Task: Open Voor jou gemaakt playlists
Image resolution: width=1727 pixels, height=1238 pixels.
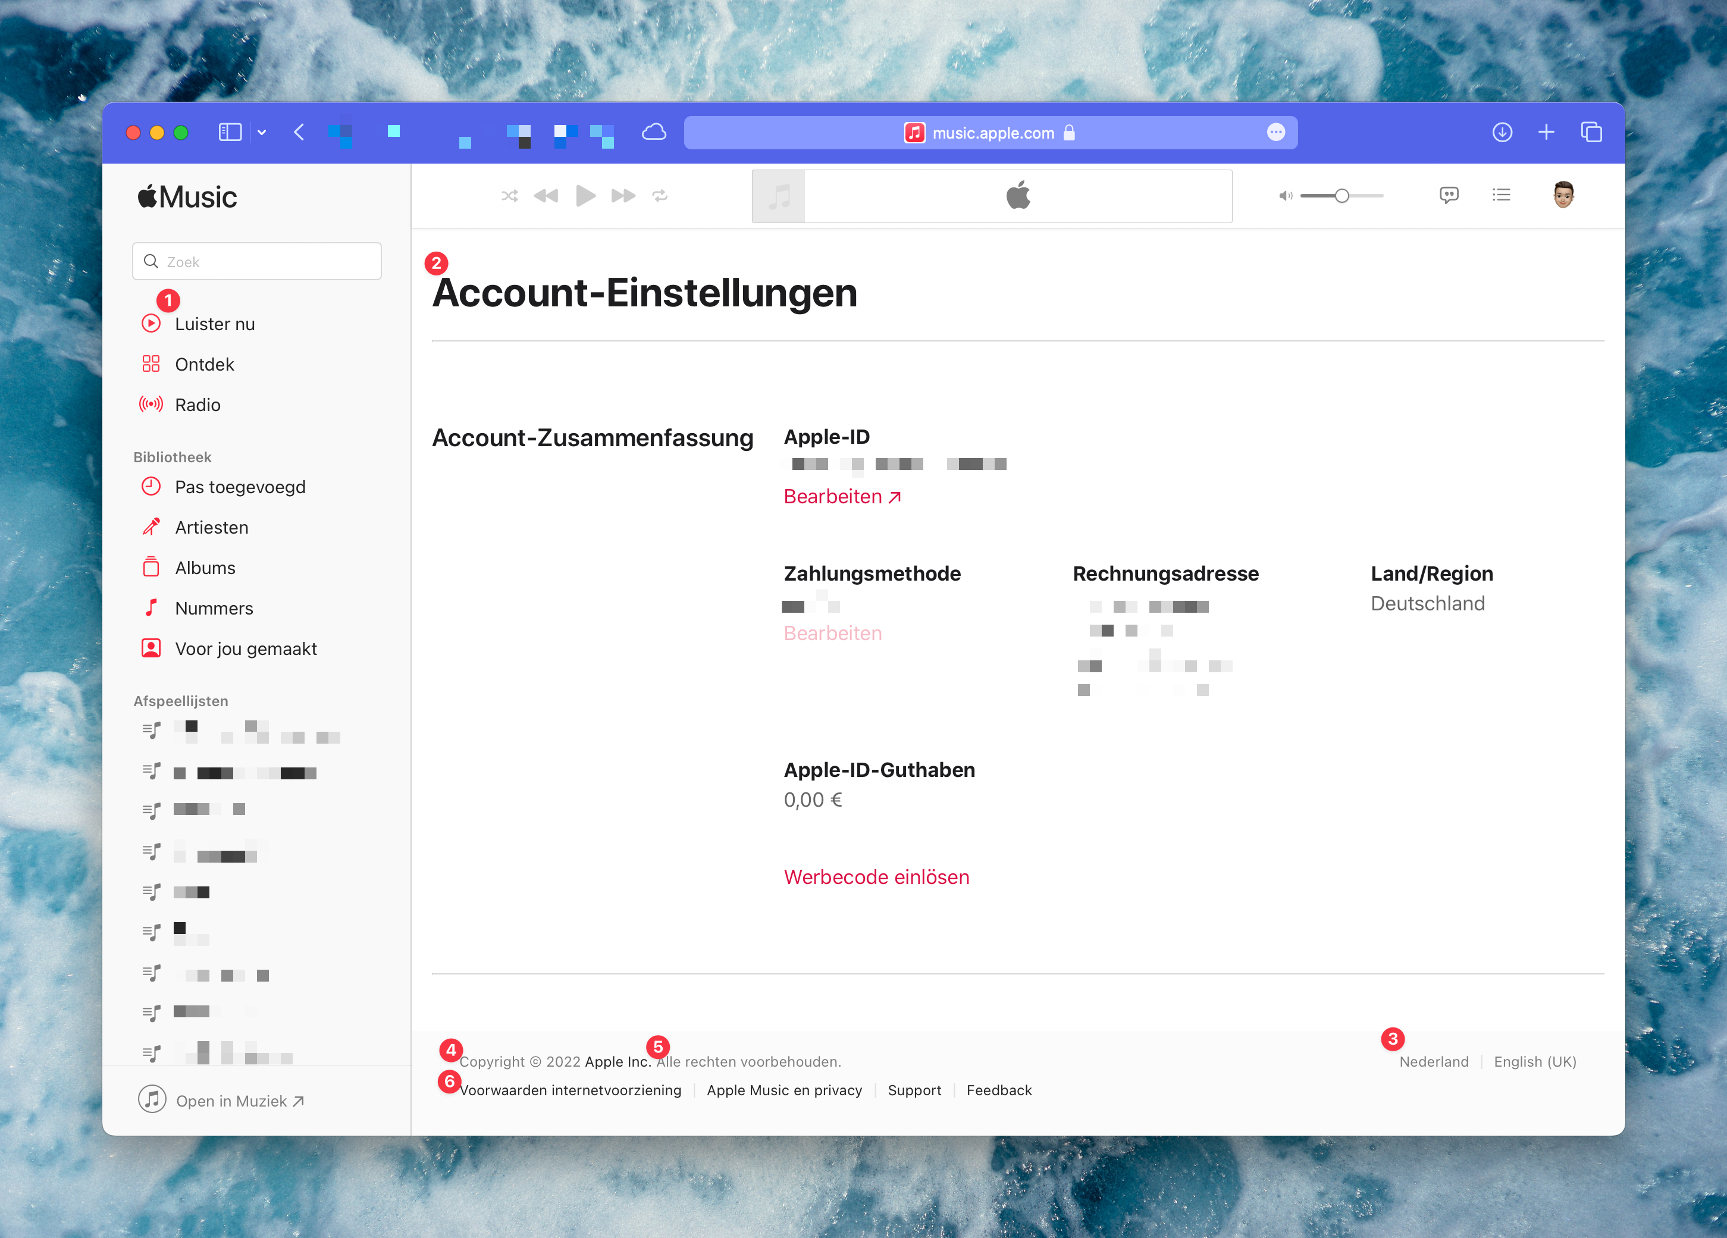Action: click(245, 648)
